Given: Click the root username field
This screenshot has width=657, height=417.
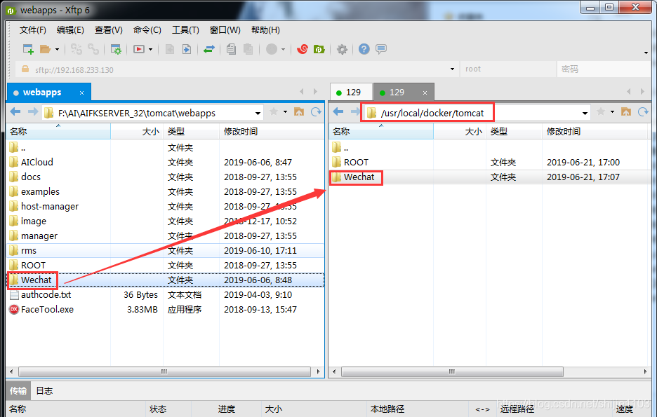Looking at the screenshot, I should [507, 69].
